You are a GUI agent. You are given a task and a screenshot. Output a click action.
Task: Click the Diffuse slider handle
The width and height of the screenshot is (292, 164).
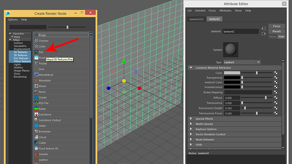(266, 97)
